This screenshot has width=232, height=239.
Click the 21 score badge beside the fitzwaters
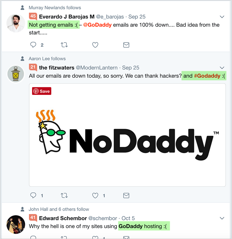coord(33,67)
